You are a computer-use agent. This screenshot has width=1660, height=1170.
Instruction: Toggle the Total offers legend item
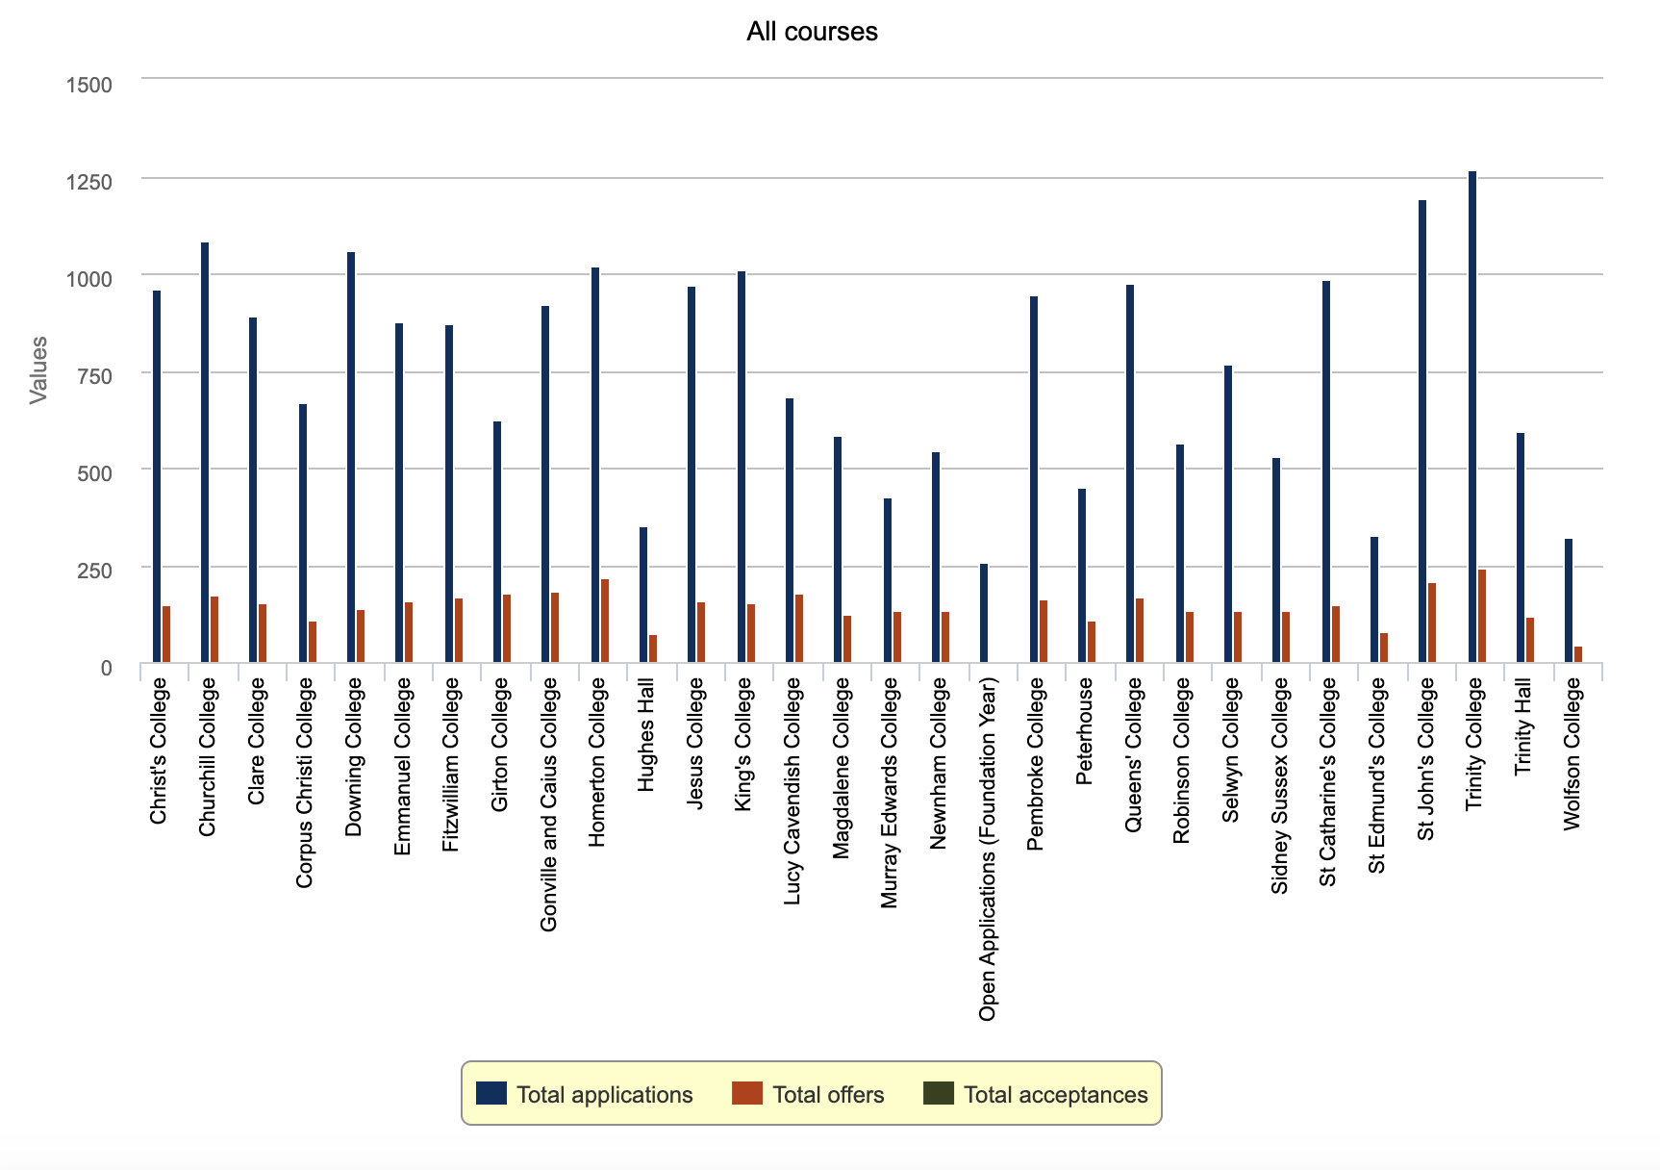coord(827,1095)
